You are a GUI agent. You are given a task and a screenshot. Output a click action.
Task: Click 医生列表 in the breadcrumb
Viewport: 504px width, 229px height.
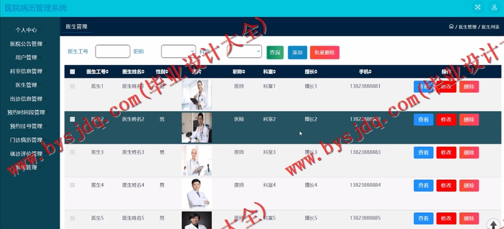[x=491, y=27]
